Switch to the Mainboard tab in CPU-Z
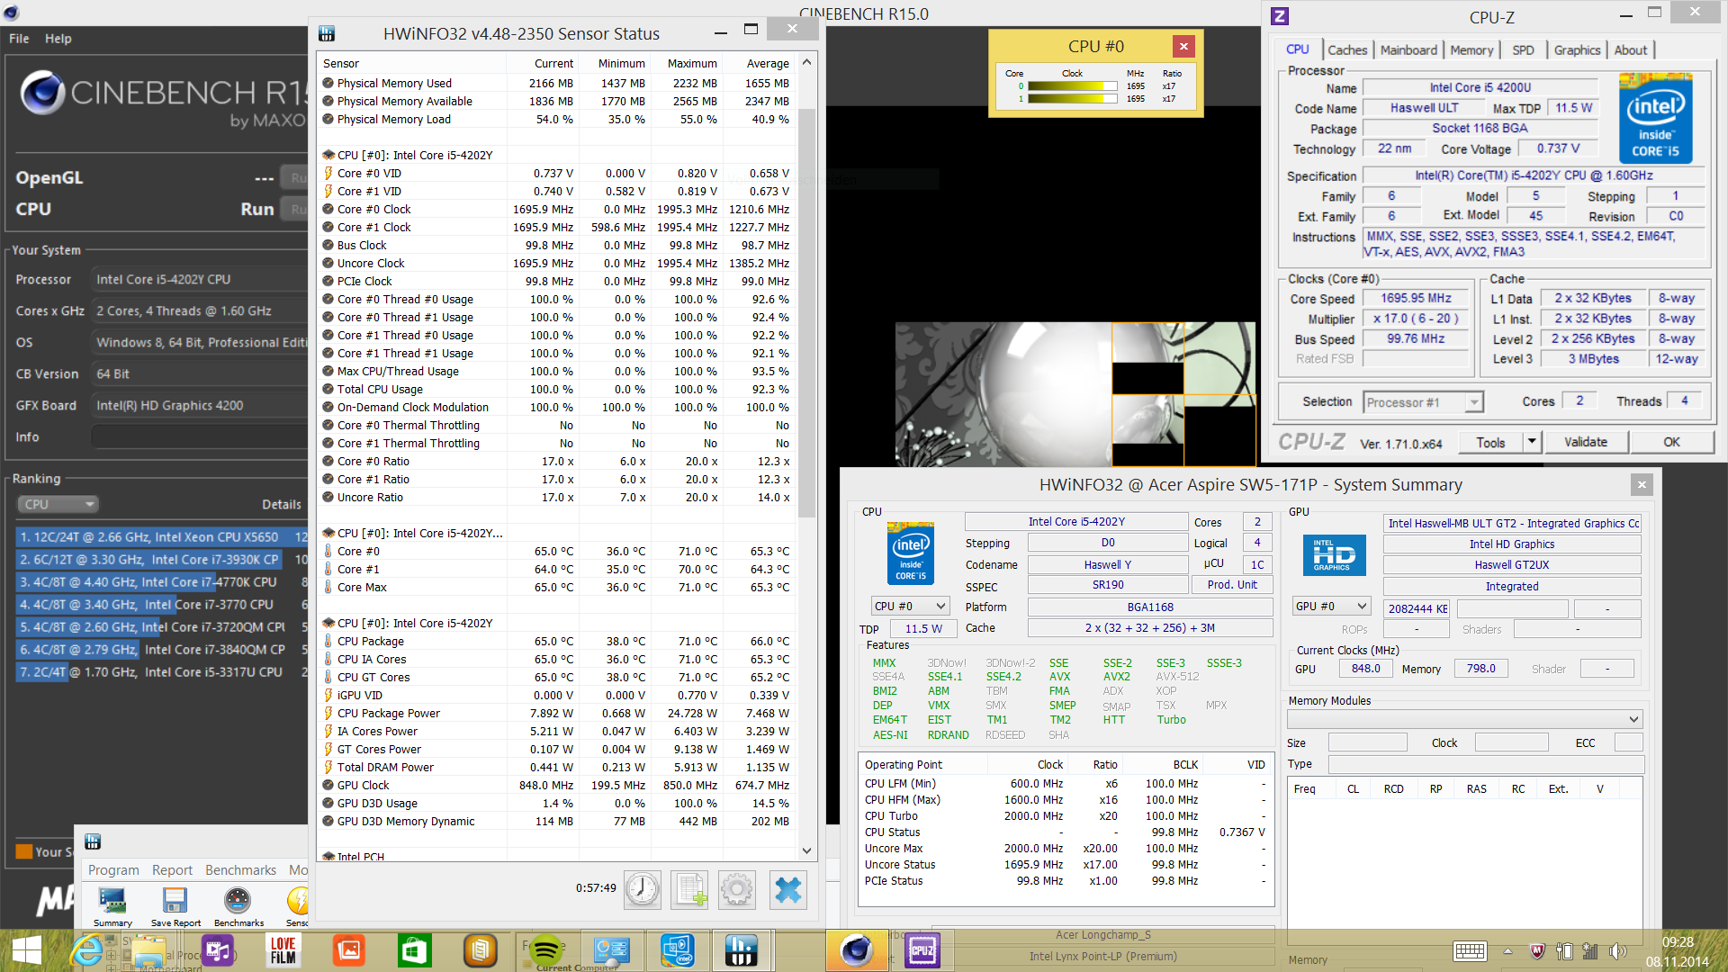 pos(1408,50)
